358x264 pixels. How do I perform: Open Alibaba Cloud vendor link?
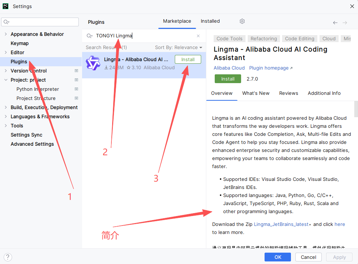click(229, 68)
